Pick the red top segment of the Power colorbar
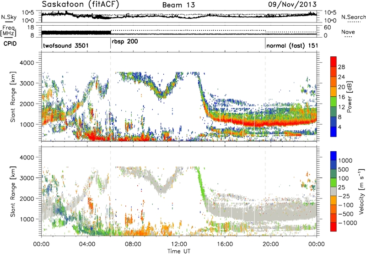 (334, 62)
